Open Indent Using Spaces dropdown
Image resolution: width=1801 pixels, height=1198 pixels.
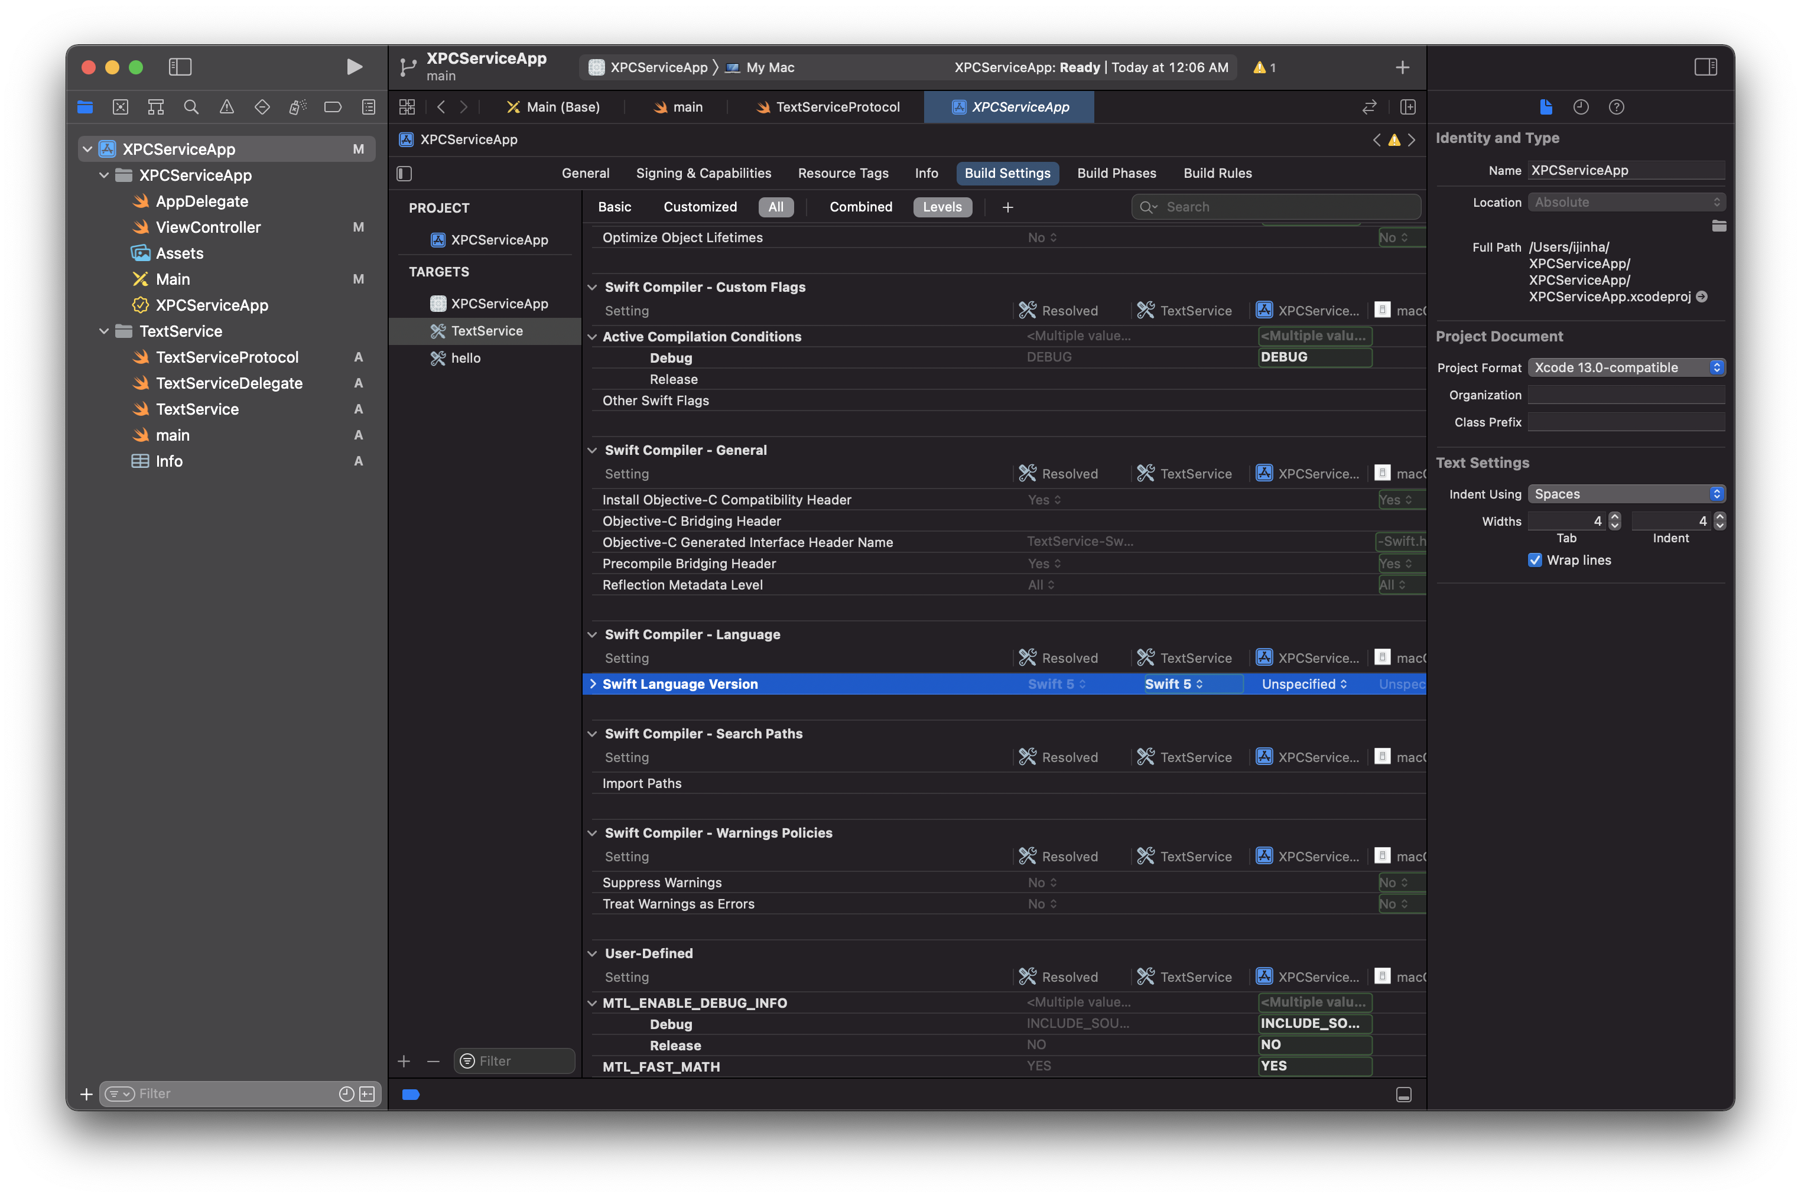tap(1626, 494)
